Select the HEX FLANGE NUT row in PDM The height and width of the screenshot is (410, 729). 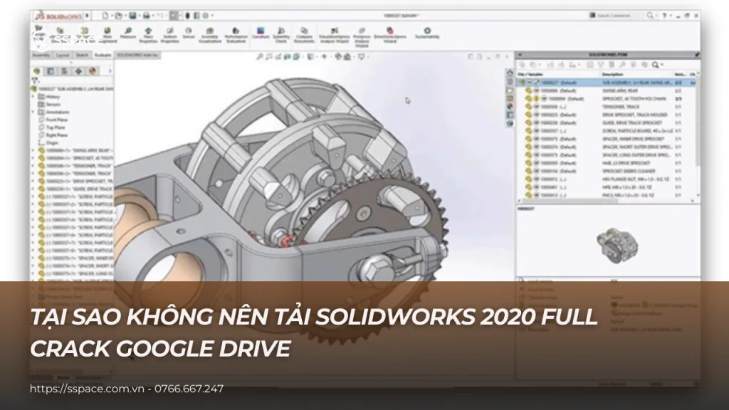coord(607,179)
